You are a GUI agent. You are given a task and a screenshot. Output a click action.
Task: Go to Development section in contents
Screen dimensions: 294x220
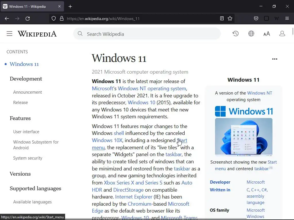26,79
